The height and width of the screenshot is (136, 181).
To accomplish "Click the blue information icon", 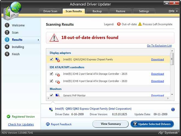I will [173, 109].
